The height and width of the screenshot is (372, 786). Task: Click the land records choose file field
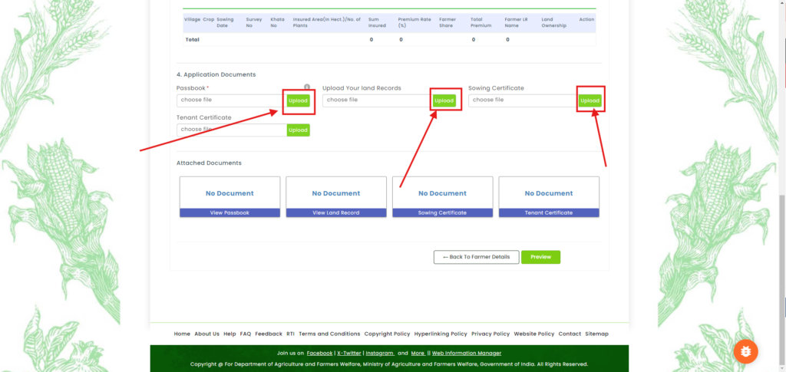coord(376,100)
